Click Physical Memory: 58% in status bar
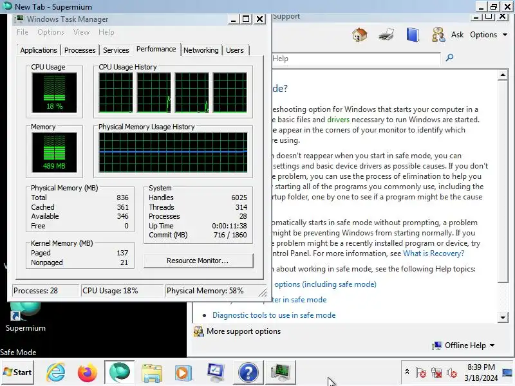 coord(205,291)
